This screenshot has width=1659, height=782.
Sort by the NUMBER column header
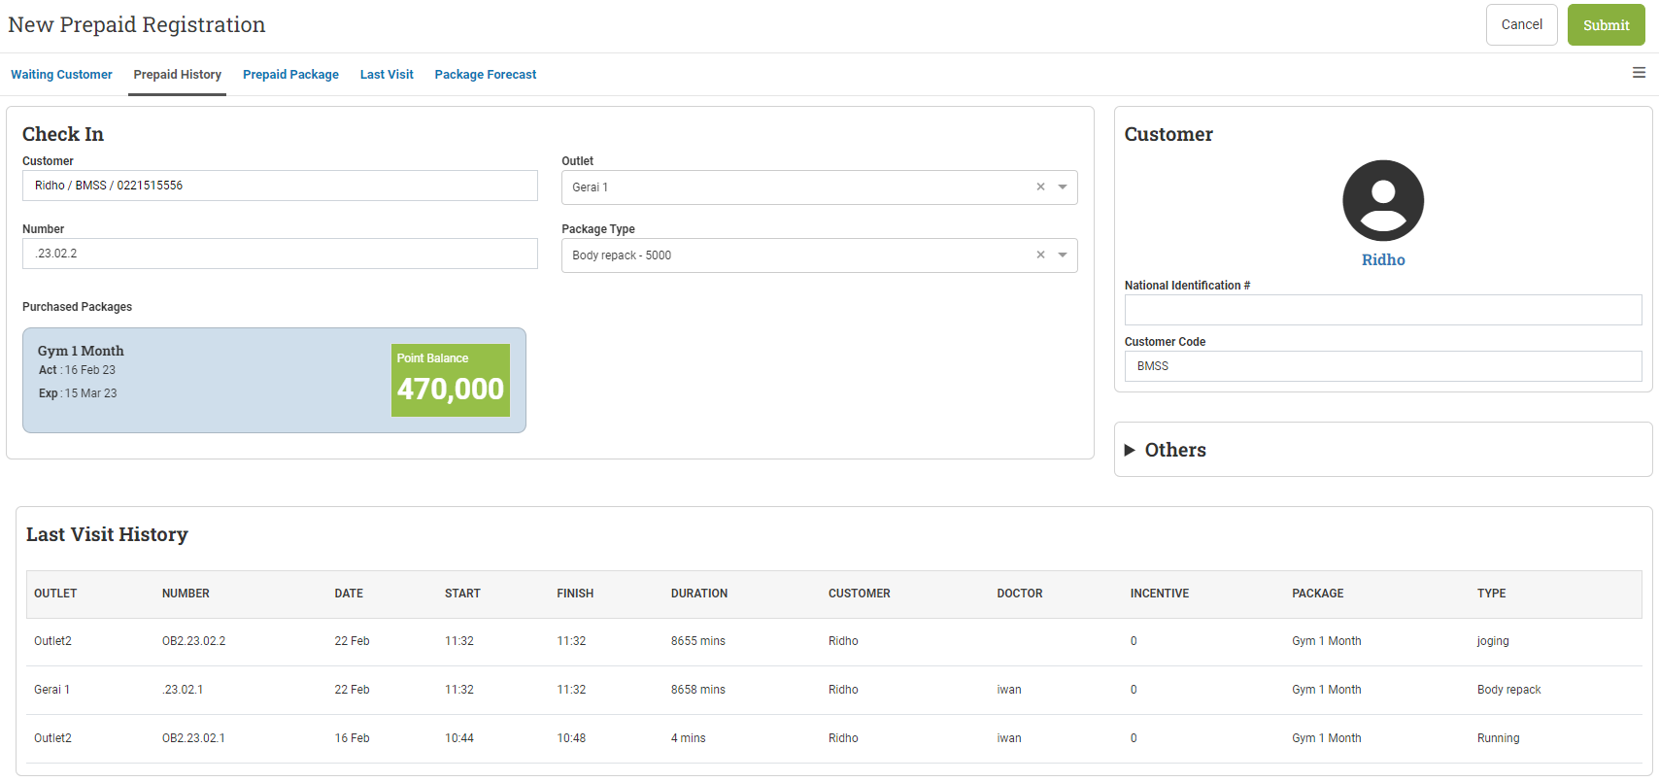186,594
